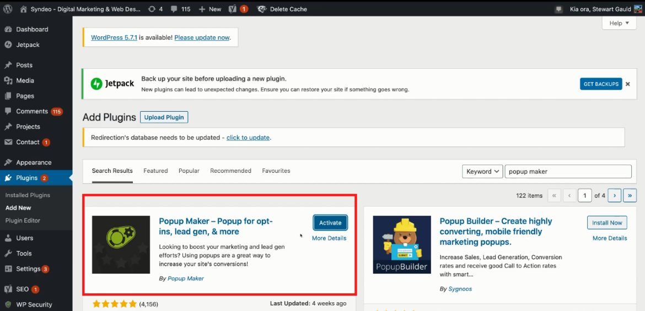Click the updates circular arrows icon
Screen dimensions: 645x311
coord(152,9)
